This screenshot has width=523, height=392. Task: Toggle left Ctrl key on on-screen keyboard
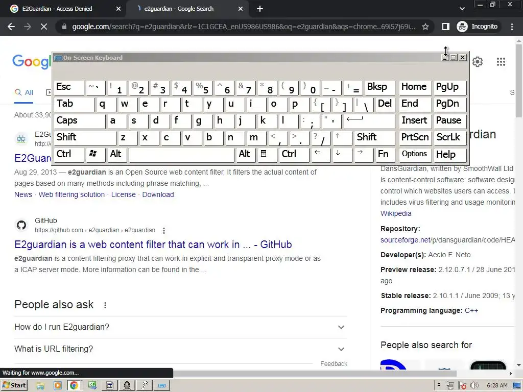(69, 154)
